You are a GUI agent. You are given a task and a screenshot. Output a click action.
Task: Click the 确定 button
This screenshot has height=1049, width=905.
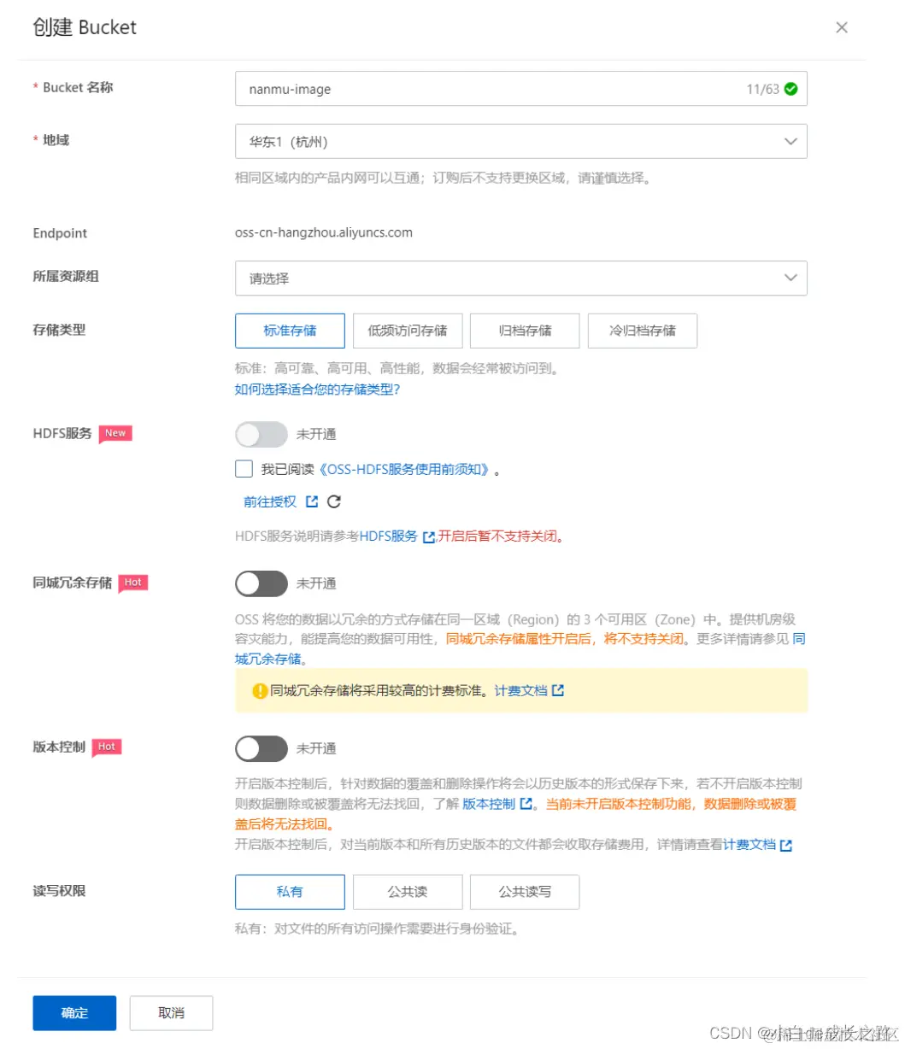coord(73,1012)
